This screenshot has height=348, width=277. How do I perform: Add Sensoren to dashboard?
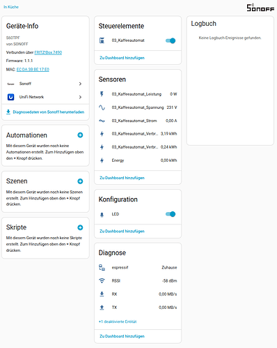pos(122,178)
